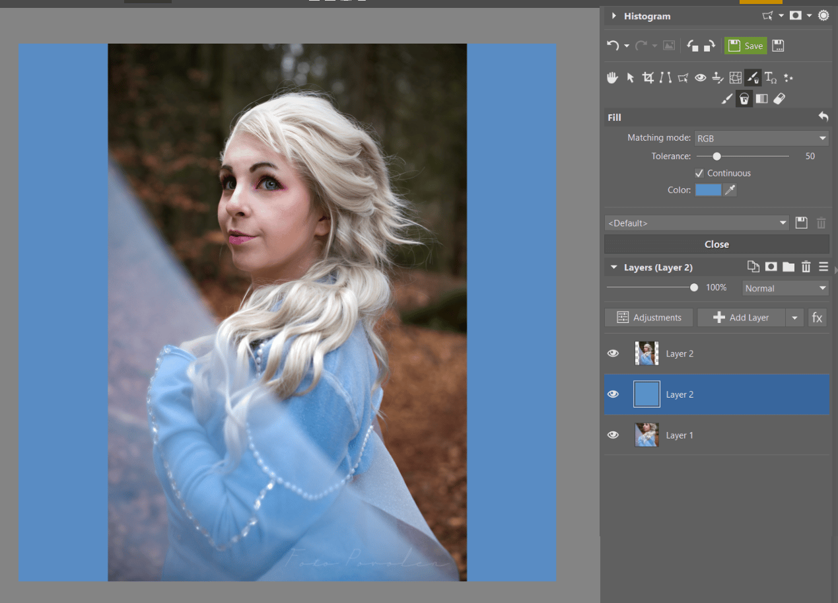Open the Layers panel hamburger menu
This screenshot has width=838, height=603.
823,267
